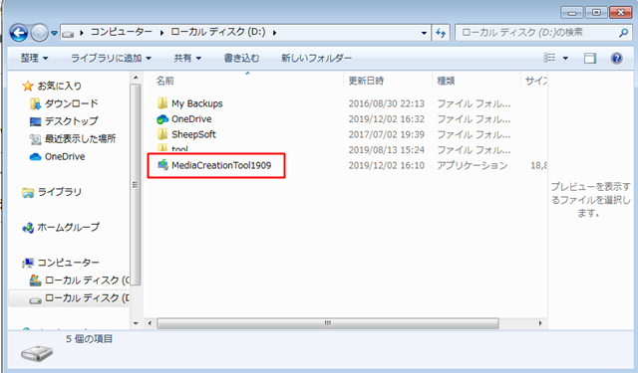Image resolution: width=638 pixels, height=373 pixels.
Task: Select SheepSoft file name
Action: pyautogui.click(x=193, y=134)
